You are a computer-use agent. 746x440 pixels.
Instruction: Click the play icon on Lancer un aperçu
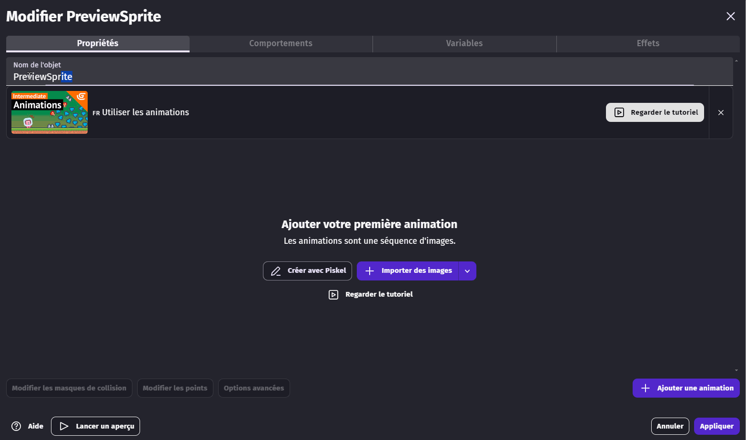pyautogui.click(x=64, y=426)
